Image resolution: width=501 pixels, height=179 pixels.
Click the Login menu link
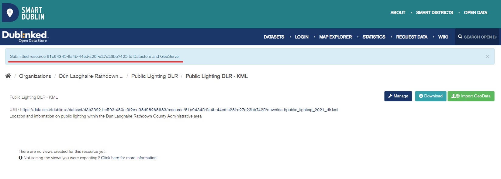pos(302,37)
